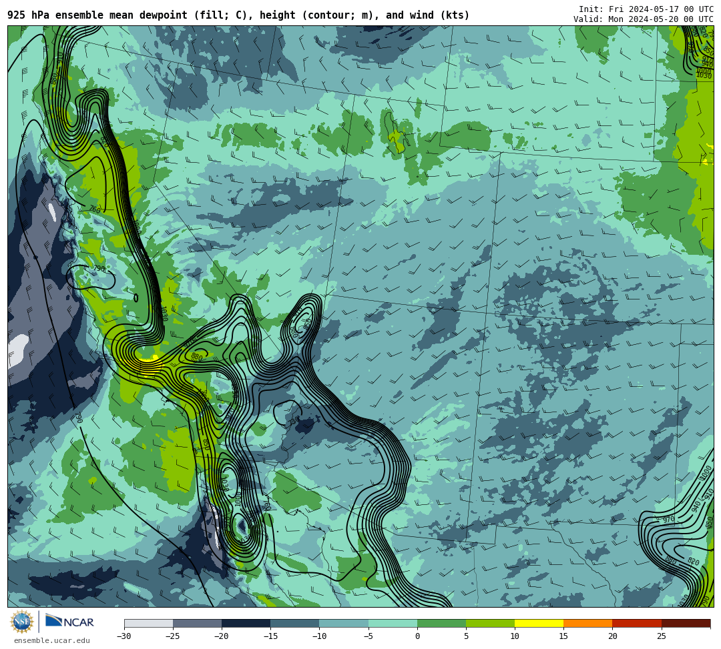Click the lime 5 to 10 swatch
721x649 pixels.
pyautogui.click(x=490, y=623)
